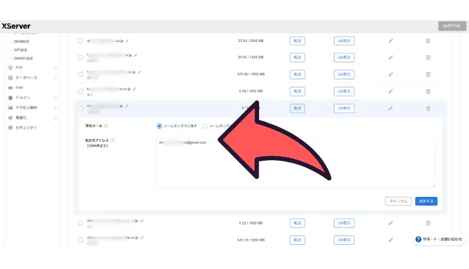The height and width of the screenshot is (269, 469).
Task: Click the blue 設定する button
Action: [x=426, y=201]
